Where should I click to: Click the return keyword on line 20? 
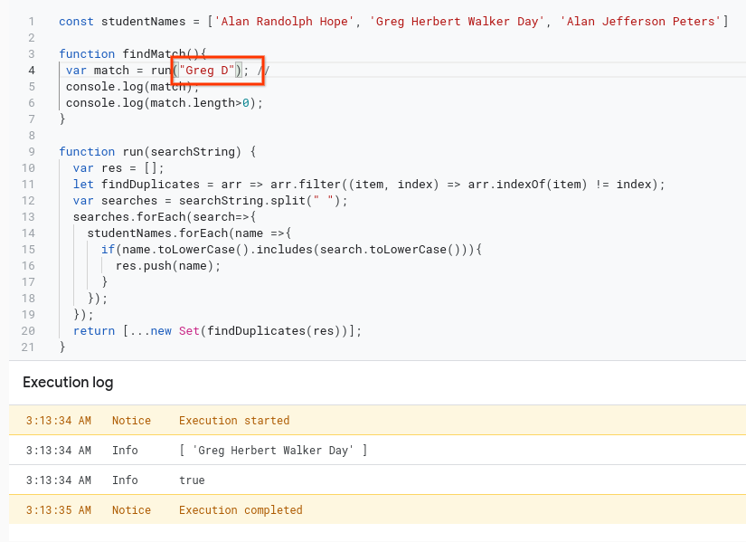[x=94, y=331]
